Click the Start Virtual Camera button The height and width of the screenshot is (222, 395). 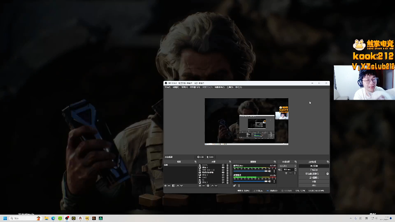click(x=312, y=174)
